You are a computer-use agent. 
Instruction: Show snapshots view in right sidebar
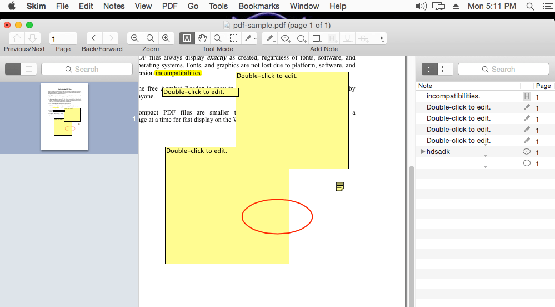pos(445,69)
